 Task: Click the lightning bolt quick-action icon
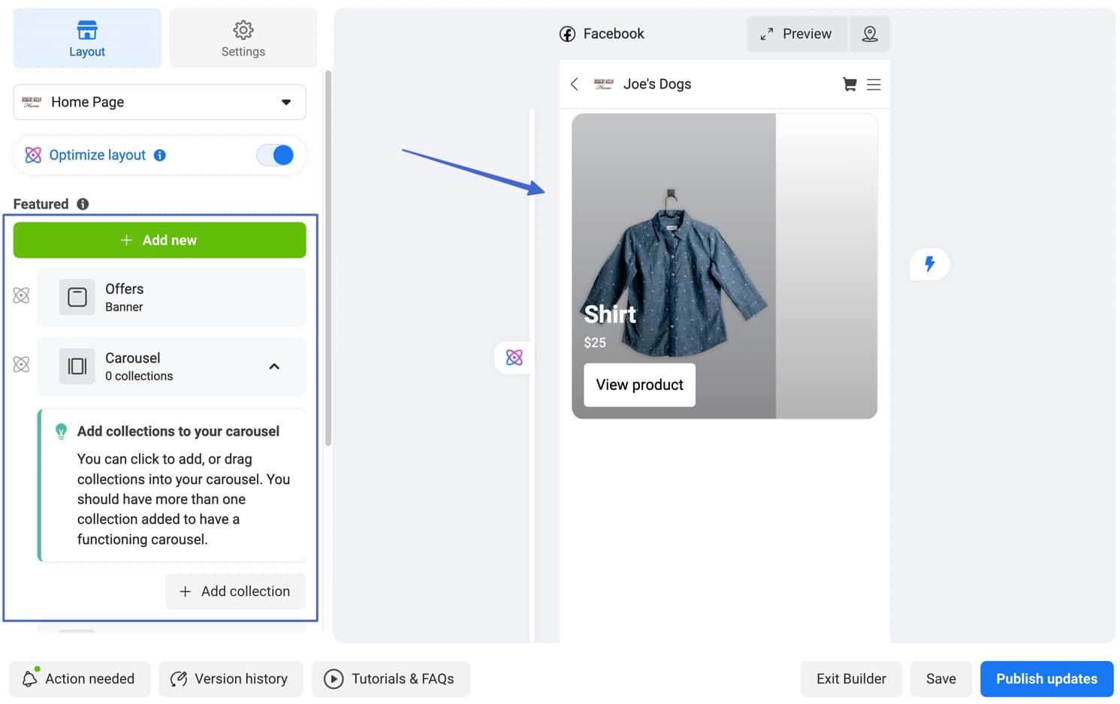930,264
